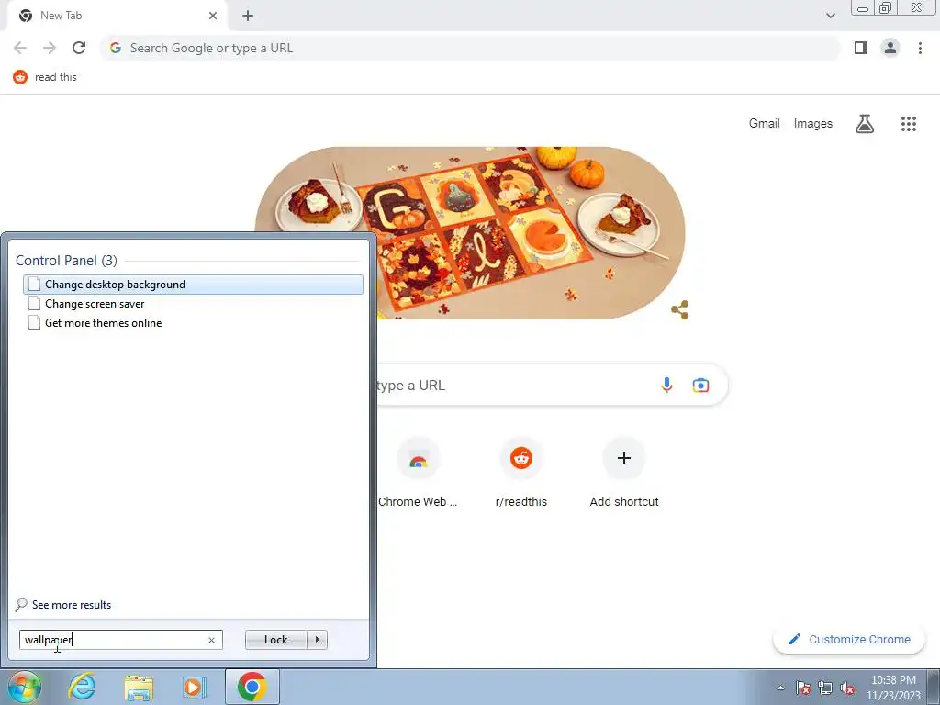
Task: Open the Chrome Web Store shortcut
Action: tap(418, 473)
